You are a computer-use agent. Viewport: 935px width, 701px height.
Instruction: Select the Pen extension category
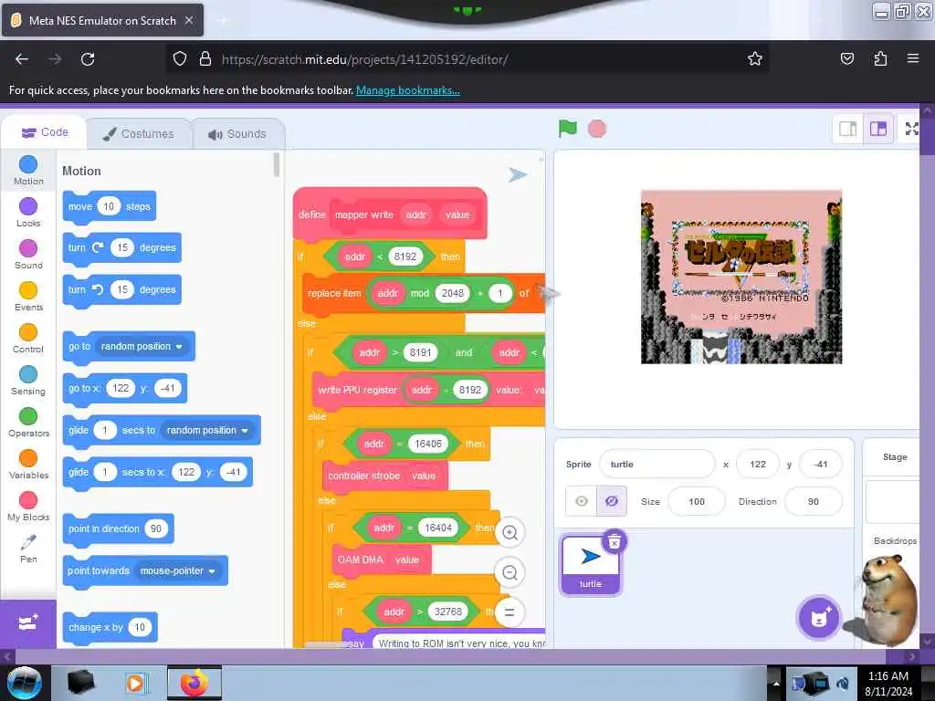[28, 549]
